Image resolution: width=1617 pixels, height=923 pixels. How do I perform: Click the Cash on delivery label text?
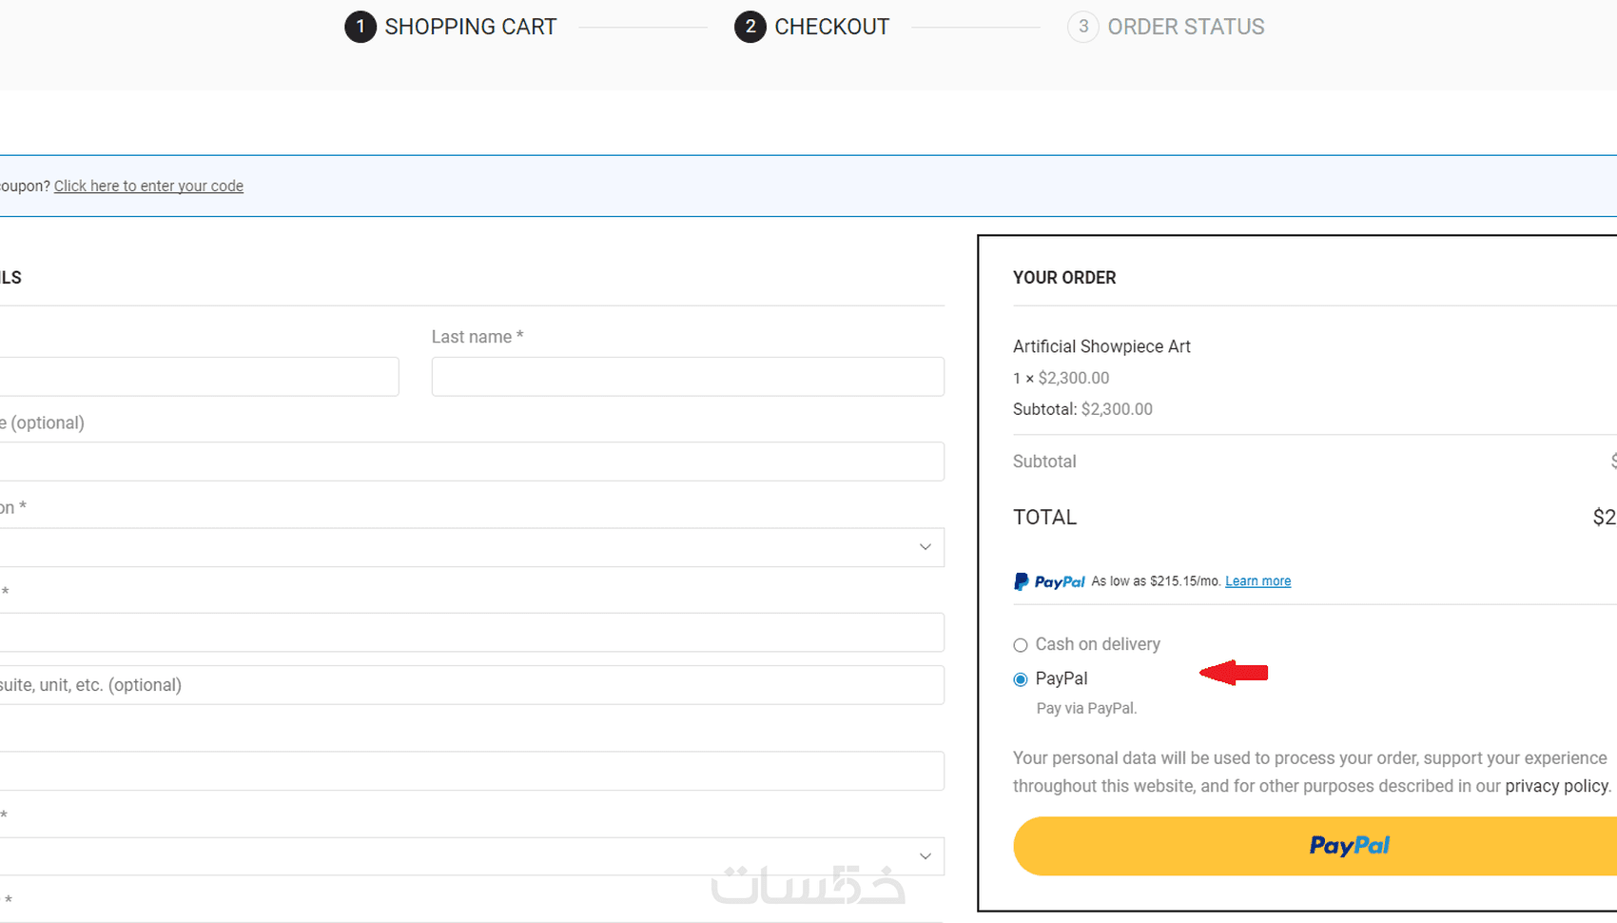1098,644
